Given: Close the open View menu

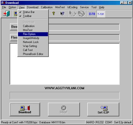Looking at the screenshot, I should click(22, 8).
